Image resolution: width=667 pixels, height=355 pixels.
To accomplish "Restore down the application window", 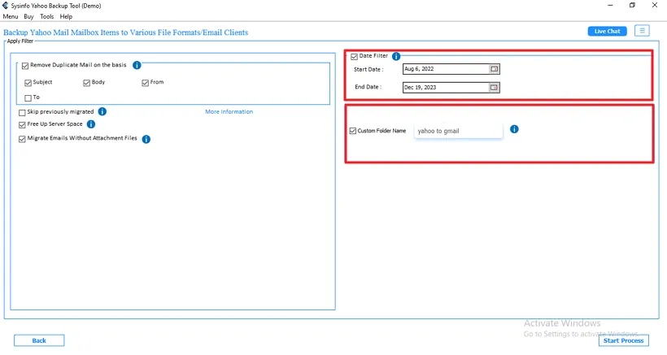I will tap(632, 6).
